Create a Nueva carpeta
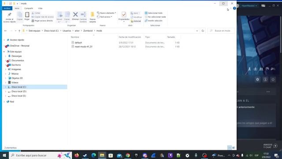This screenshot has width=282, height=159. tap(93, 17)
